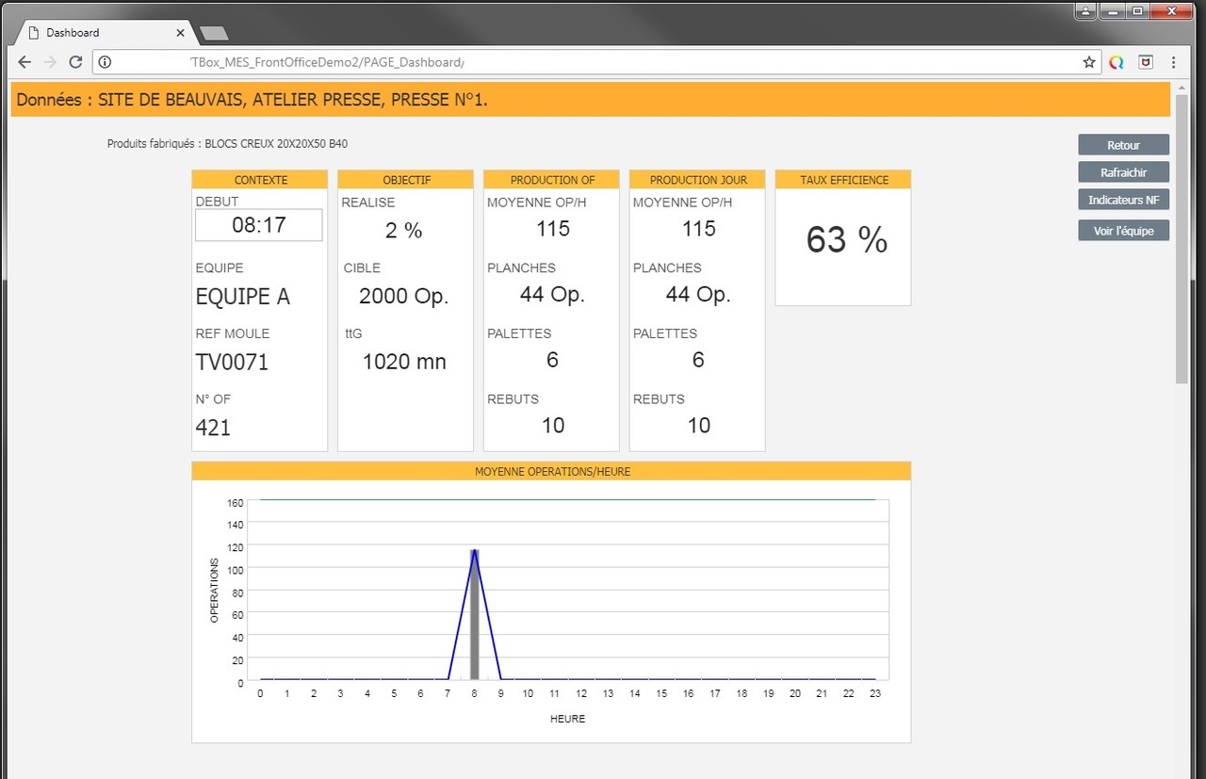Click the OPERATIONS axis label
This screenshot has width=1206, height=779.
[214, 591]
